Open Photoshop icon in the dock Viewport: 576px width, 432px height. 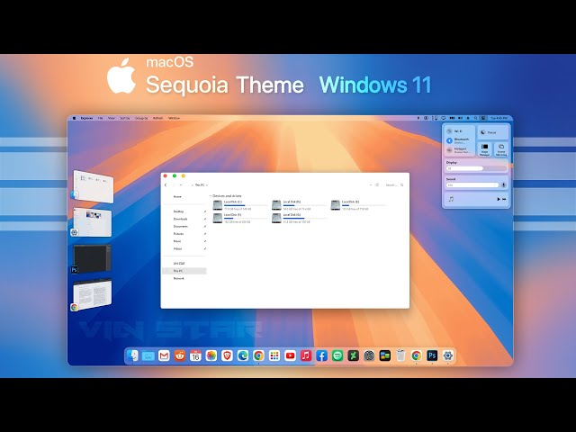point(432,355)
